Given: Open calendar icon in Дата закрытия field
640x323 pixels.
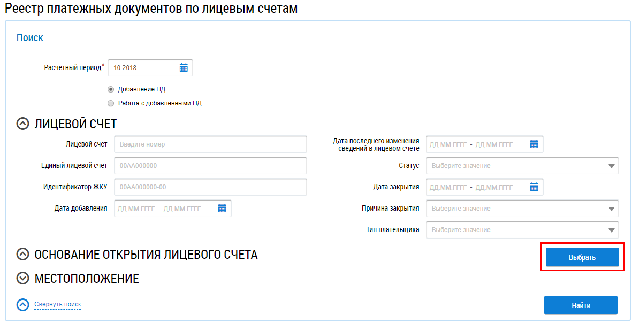Looking at the screenshot, I should point(534,187).
